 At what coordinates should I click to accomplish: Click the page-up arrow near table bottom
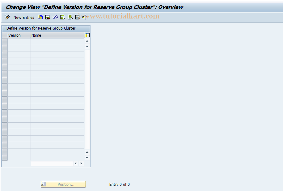coord(87,152)
